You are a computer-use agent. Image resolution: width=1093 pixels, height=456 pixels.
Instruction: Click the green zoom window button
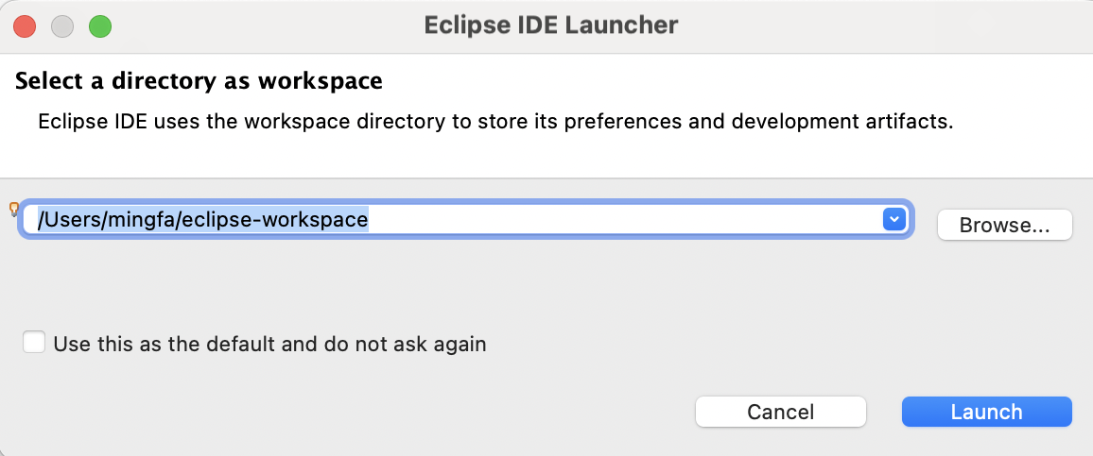pos(100,25)
